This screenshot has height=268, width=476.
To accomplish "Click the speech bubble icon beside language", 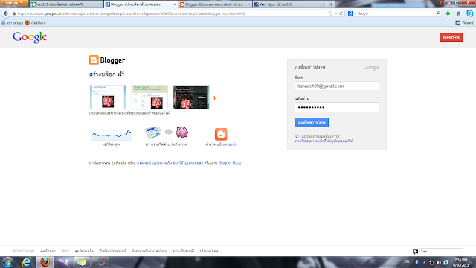I will tap(415, 252).
